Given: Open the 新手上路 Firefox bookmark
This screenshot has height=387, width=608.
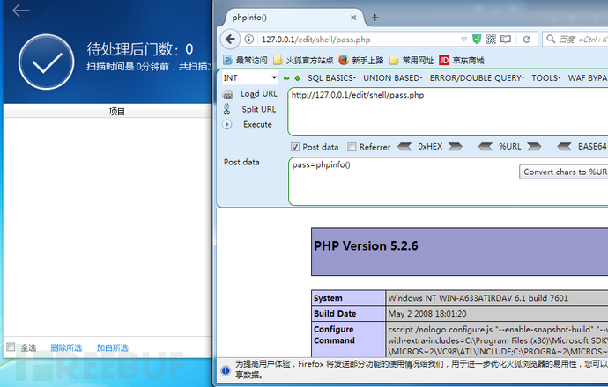Looking at the screenshot, I should [361, 60].
